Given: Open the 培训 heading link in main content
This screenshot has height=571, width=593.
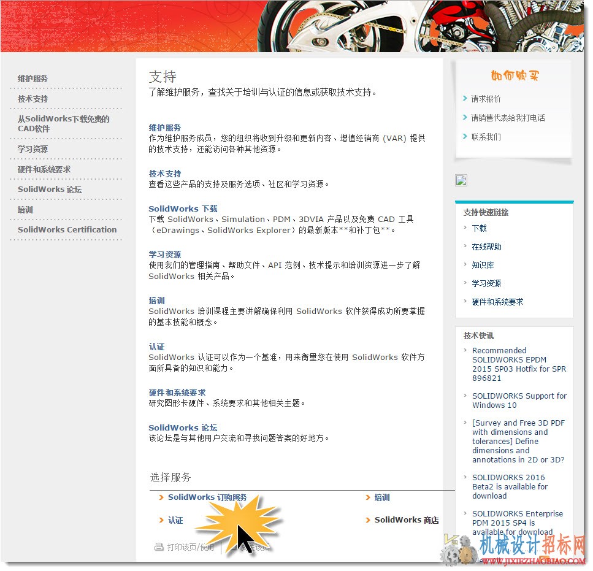Looking at the screenshot, I should (156, 301).
